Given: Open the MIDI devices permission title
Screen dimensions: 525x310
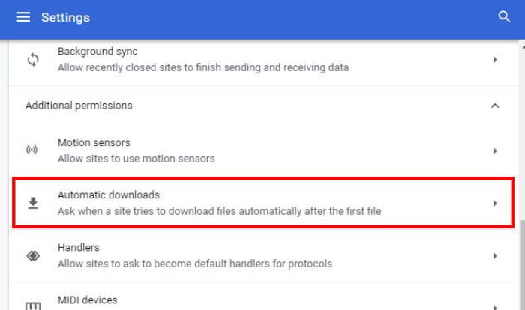Looking at the screenshot, I should point(88,300).
